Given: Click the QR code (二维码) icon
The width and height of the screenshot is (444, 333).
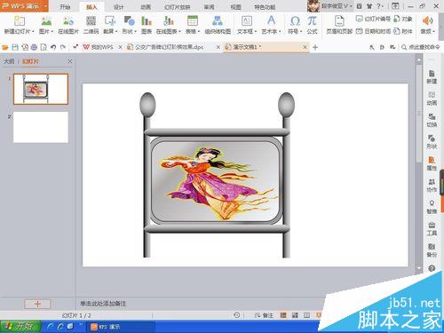Looking at the screenshot, I should [91, 21].
